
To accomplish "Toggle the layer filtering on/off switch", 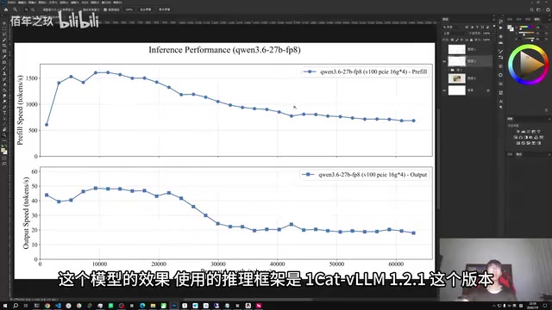I will tap(494, 26).
